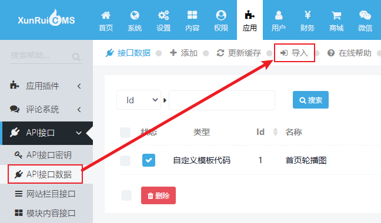This screenshot has width=381, height=223.
Task: Click the plug icon beside API接口数据
Action: pyautogui.click(x=18, y=174)
